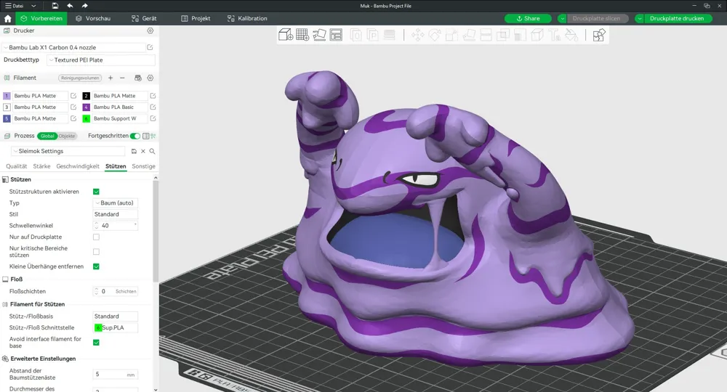Click filament 4 purple color swatch
727x392 pixels.
(87, 107)
